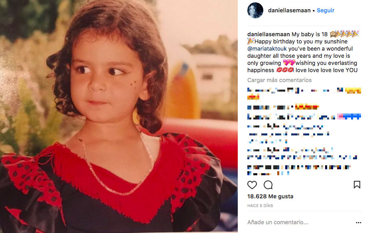
Task: Focus the Añade un comentario field
Action: (x=300, y=222)
